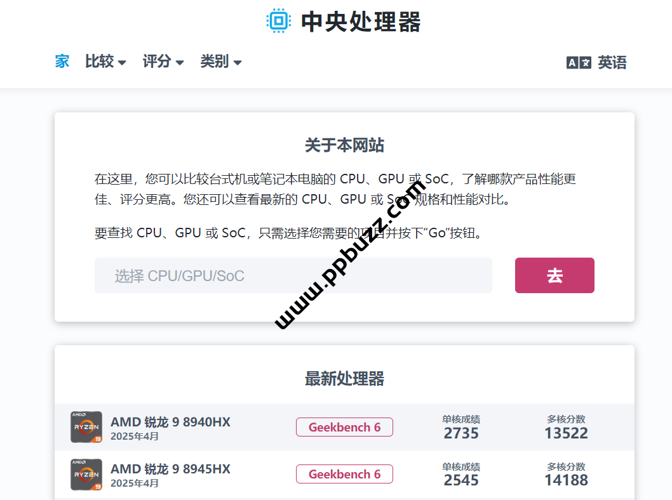The height and width of the screenshot is (500, 672).
Task: Click the translate language icon
Action: point(579,62)
